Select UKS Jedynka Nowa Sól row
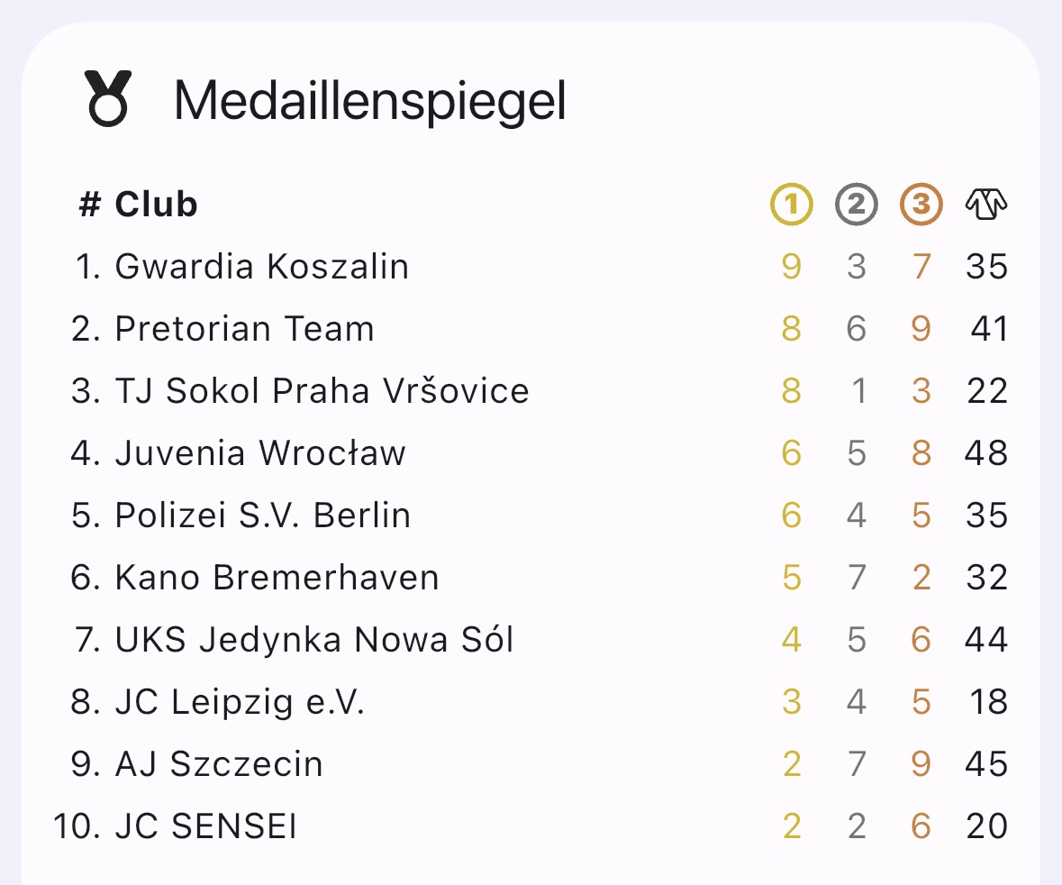1062x885 pixels. point(313,640)
